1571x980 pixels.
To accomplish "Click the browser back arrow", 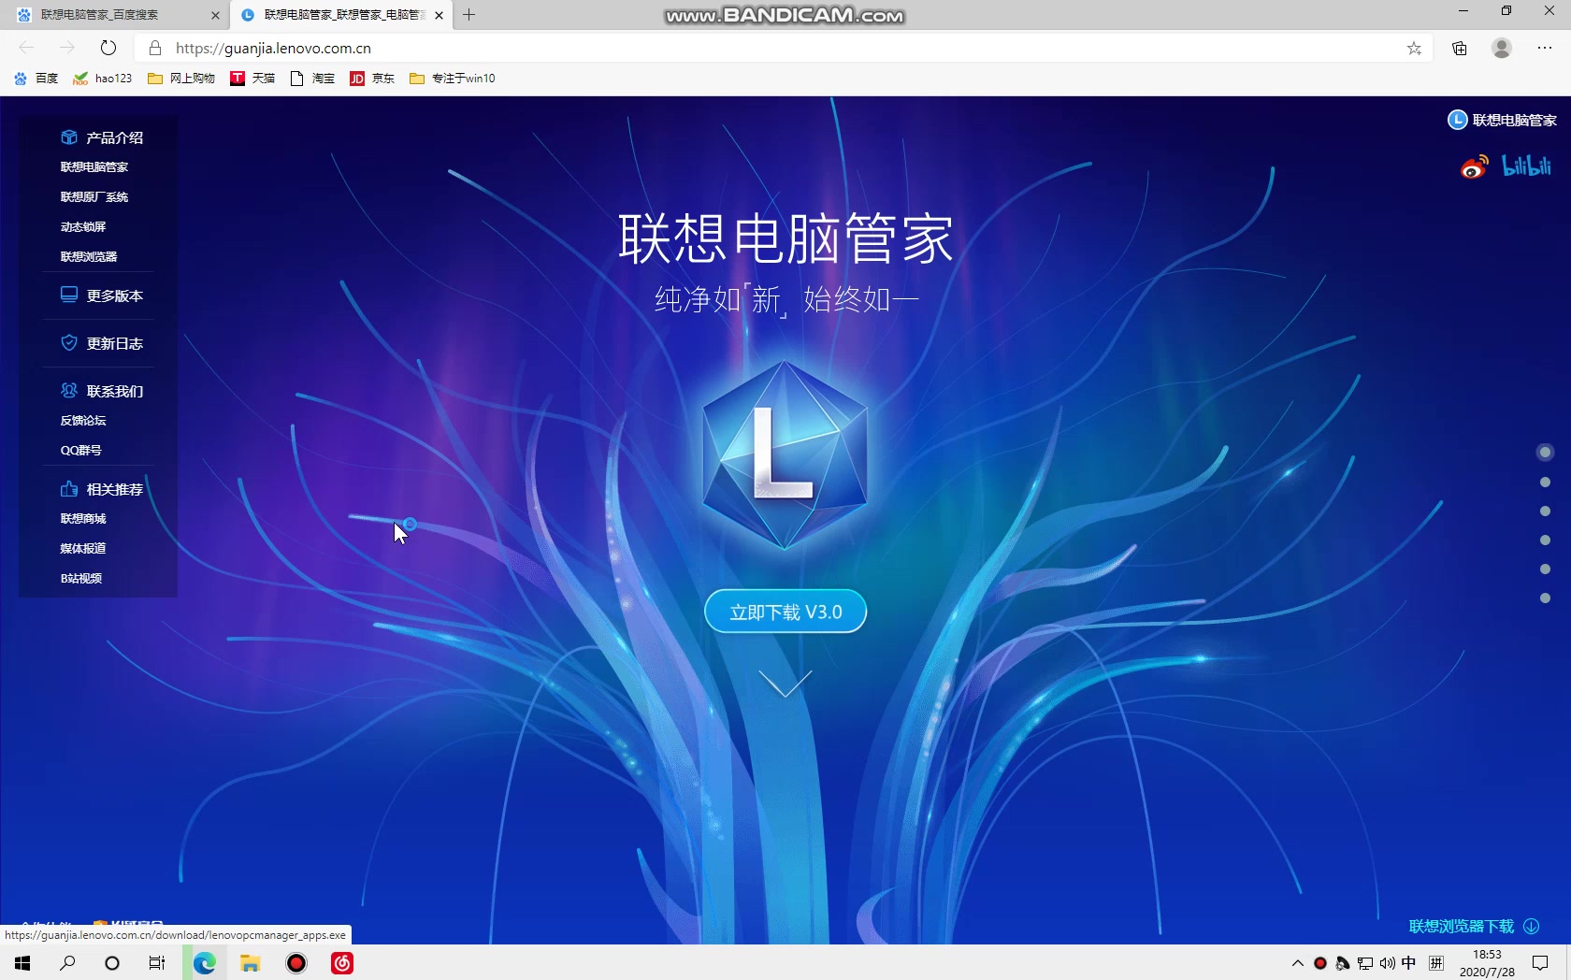I will 26,48.
